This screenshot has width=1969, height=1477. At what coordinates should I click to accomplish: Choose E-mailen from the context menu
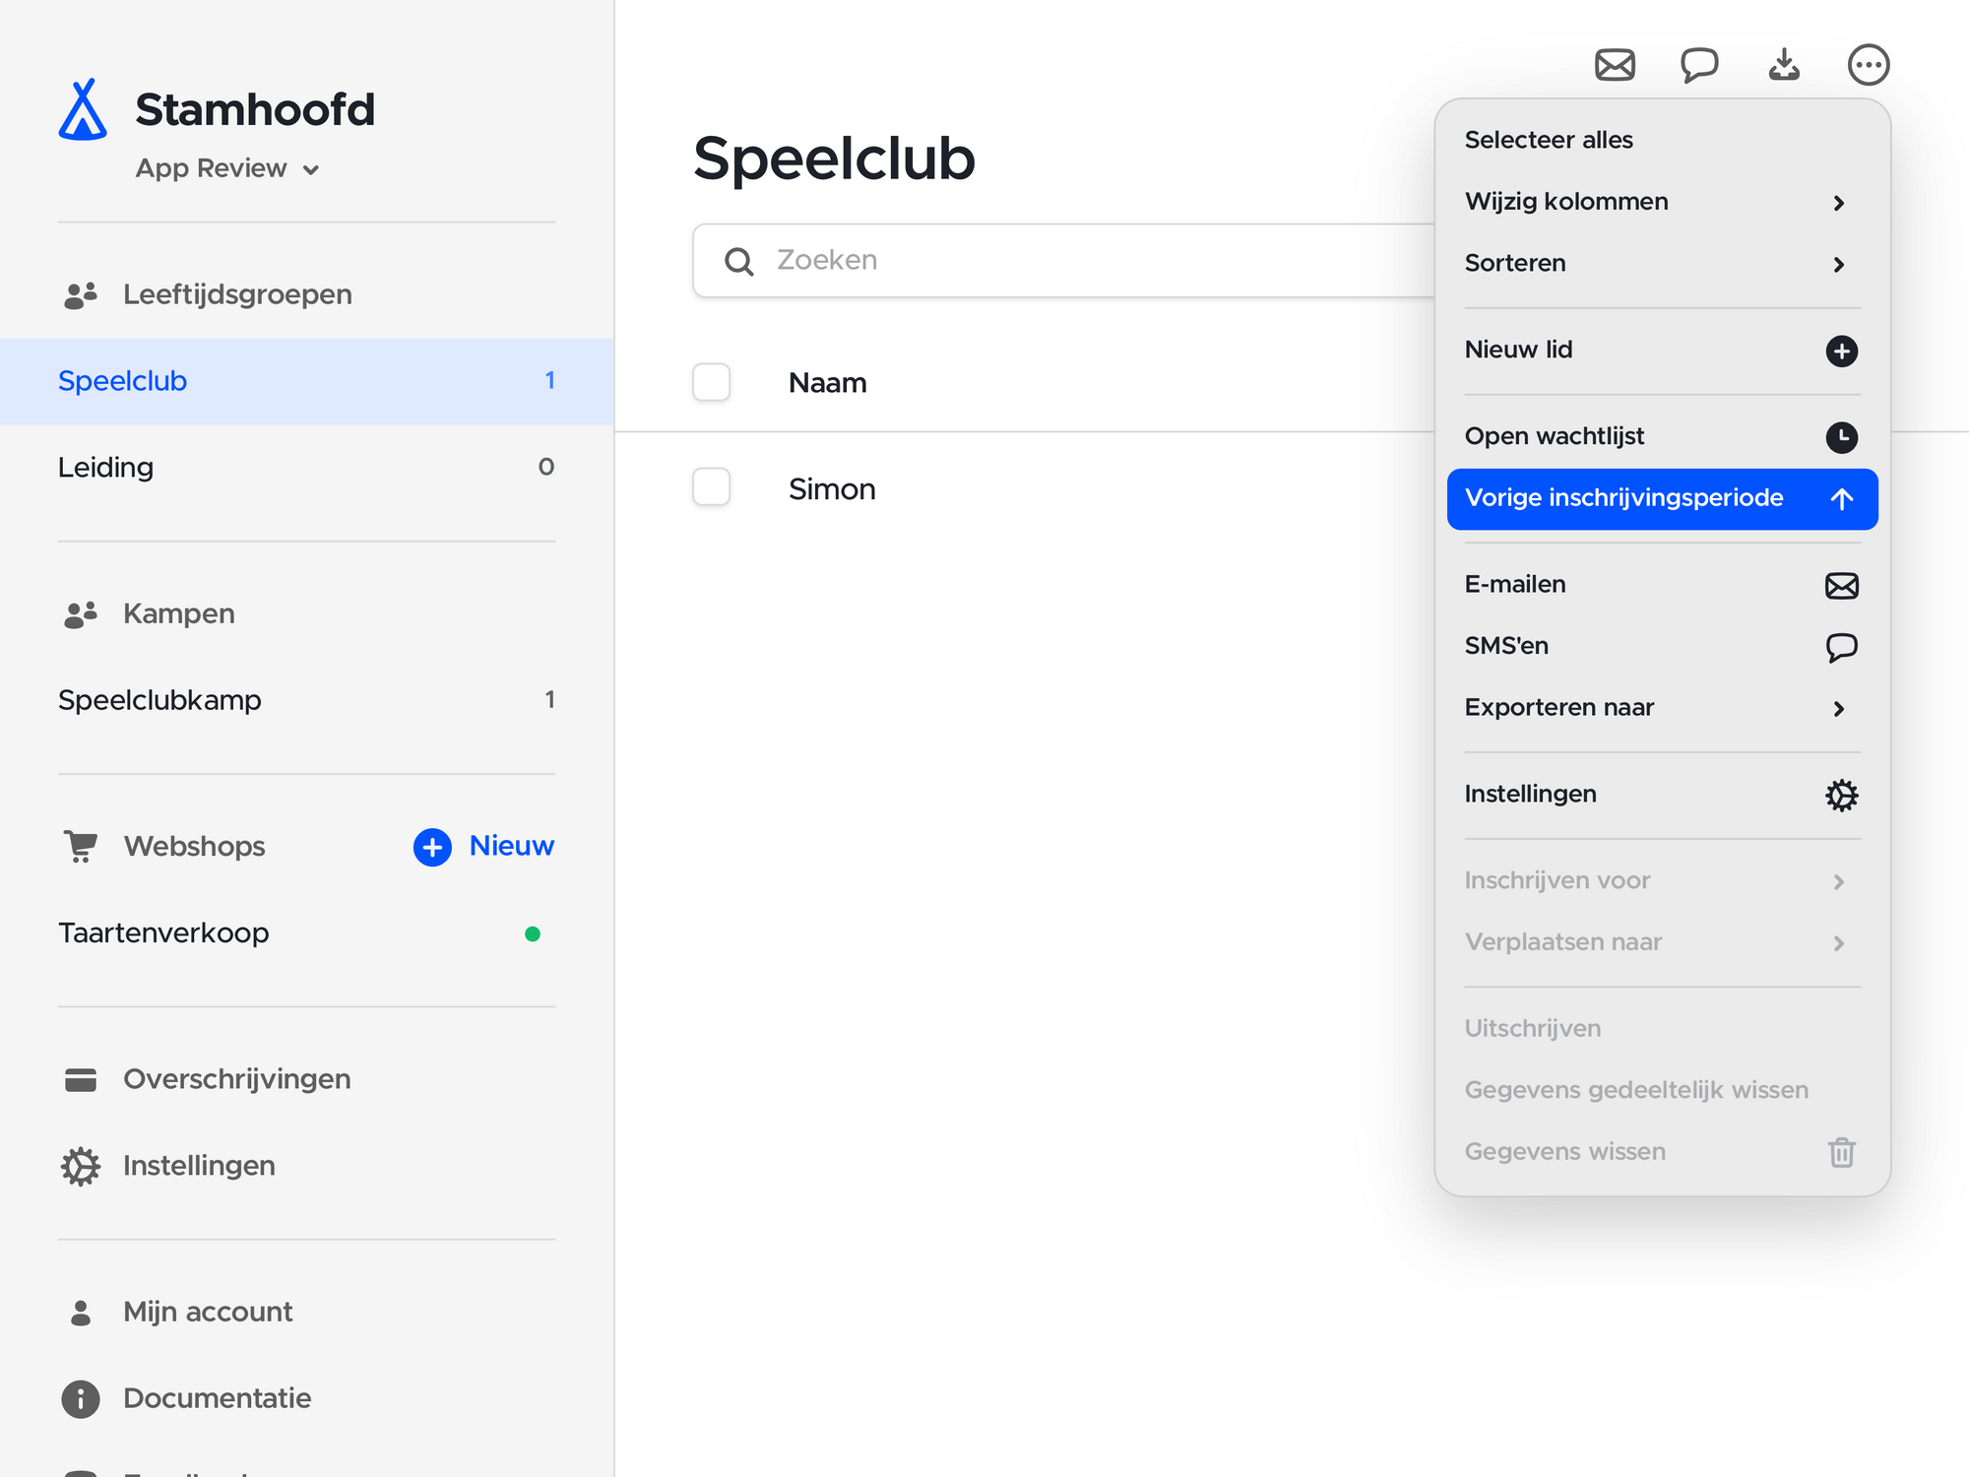coord(1662,585)
